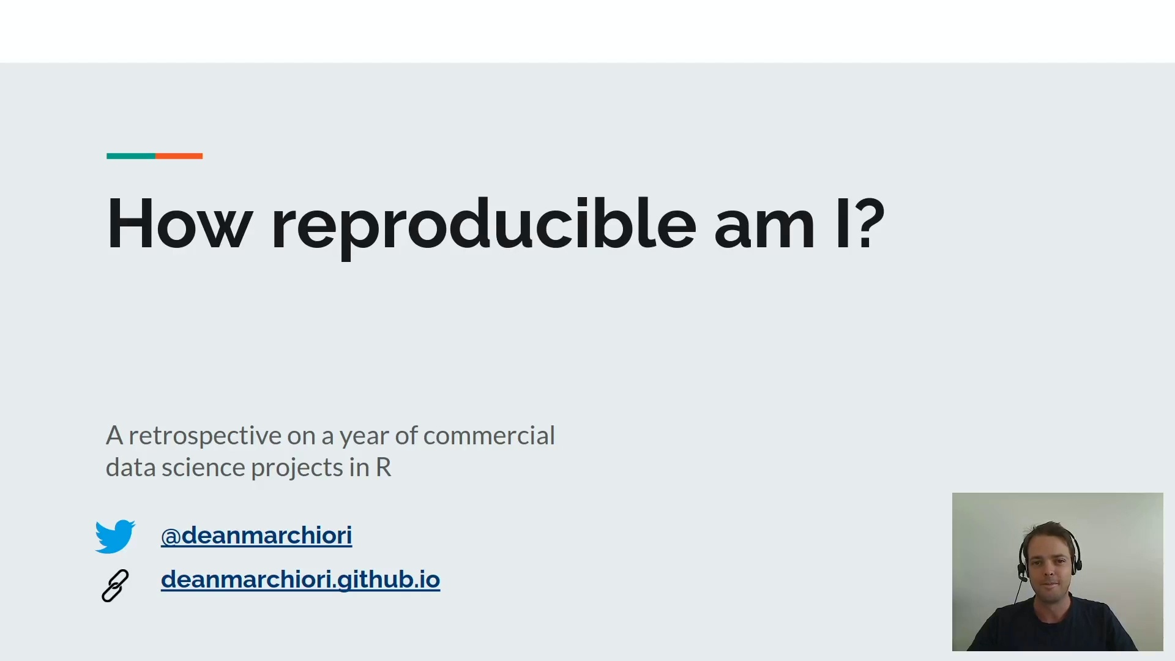Open the deanmarchiori.github.io link

tap(300, 580)
